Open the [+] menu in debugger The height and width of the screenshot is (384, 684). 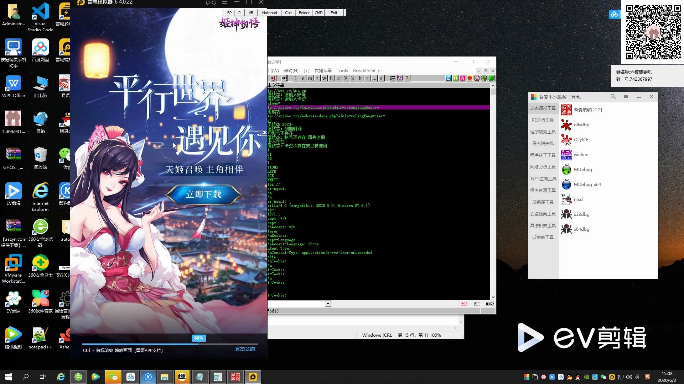click(306, 71)
